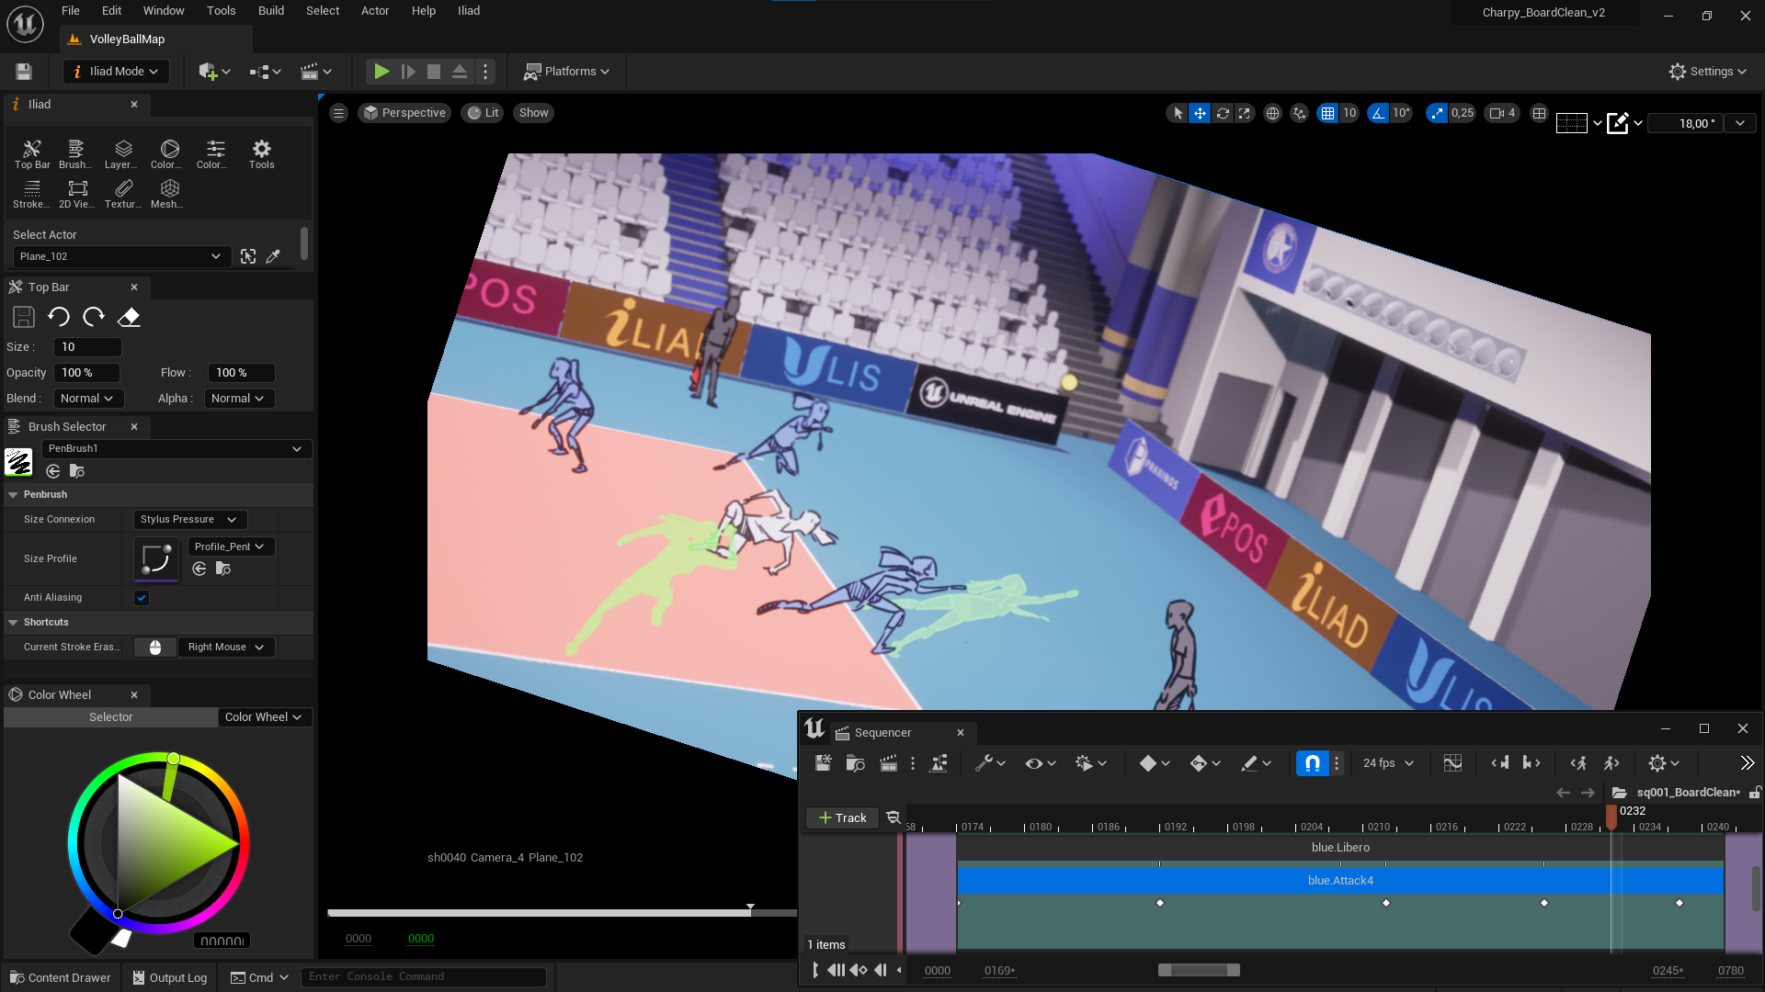Open Sequencer wrench actions menu
The image size is (1765, 992).
click(x=990, y=763)
